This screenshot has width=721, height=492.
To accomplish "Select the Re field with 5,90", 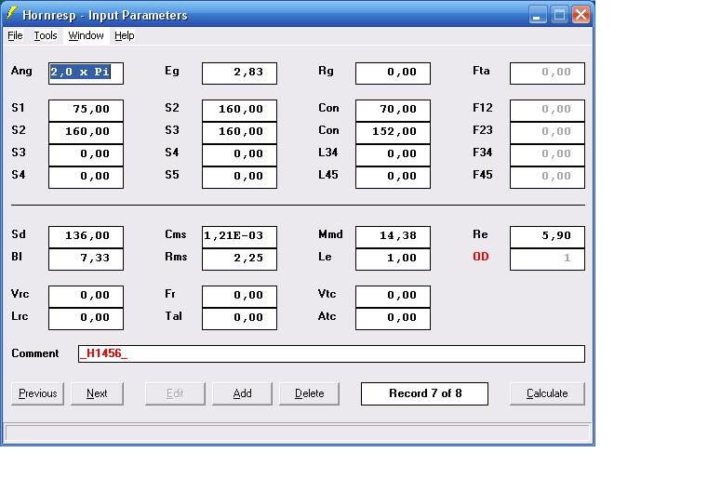I will [x=547, y=237].
